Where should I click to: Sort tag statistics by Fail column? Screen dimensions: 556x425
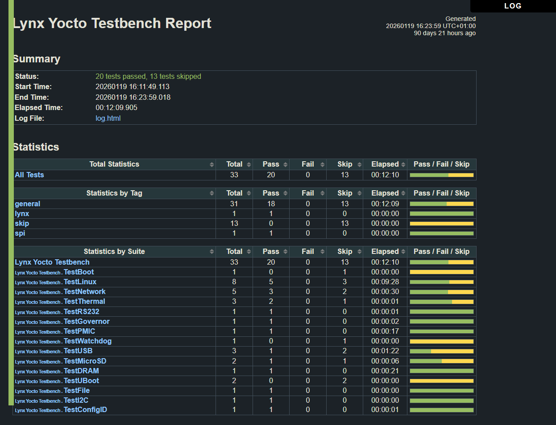point(322,193)
